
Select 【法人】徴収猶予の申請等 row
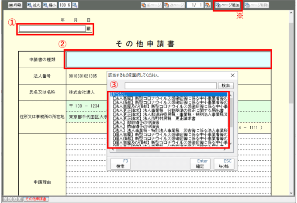click(169, 122)
